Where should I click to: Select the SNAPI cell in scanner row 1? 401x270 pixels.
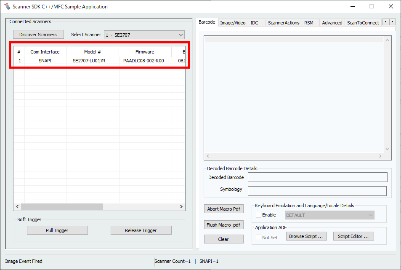(45, 61)
